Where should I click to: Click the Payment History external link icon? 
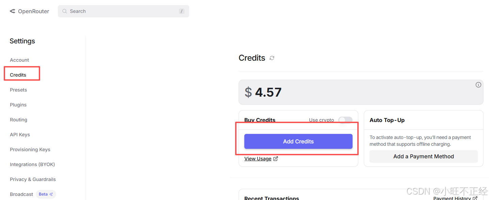pyautogui.click(x=475, y=198)
